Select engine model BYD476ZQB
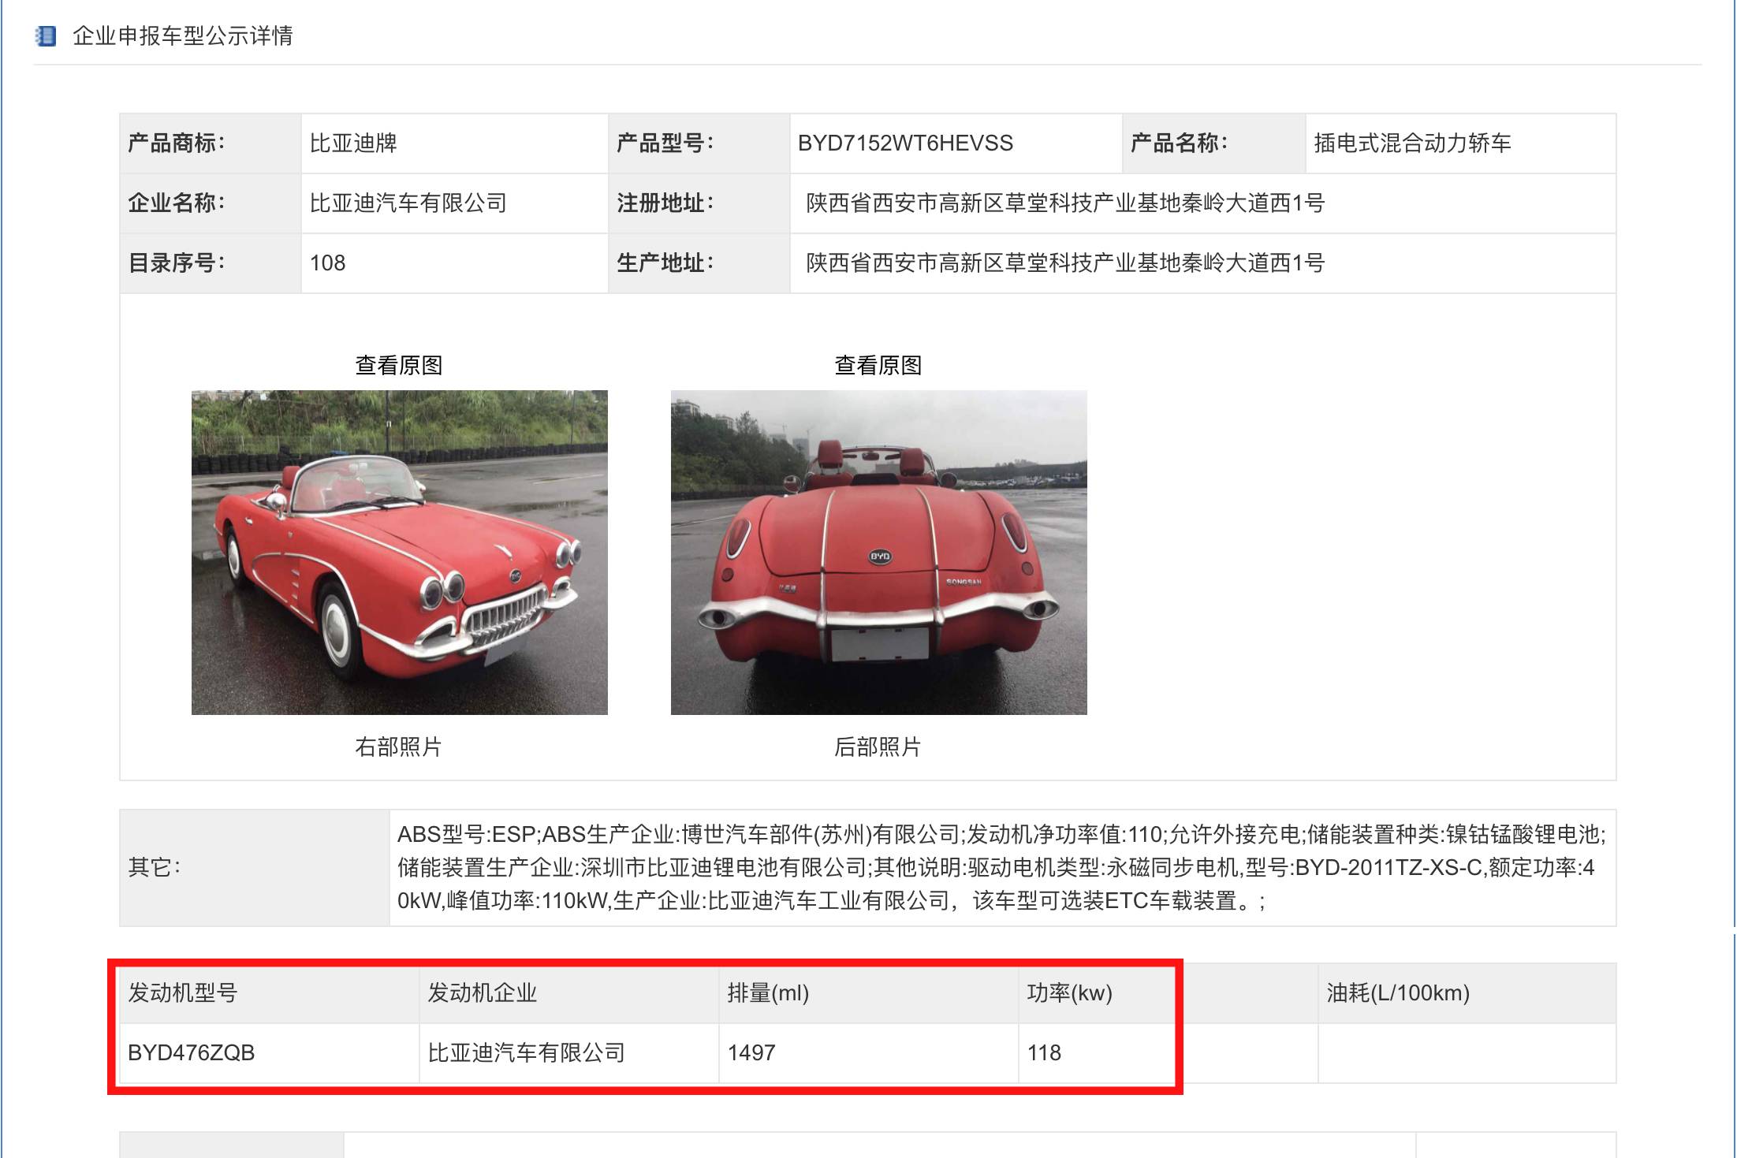This screenshot has height=1158, width=1737. pos(192,1053)
